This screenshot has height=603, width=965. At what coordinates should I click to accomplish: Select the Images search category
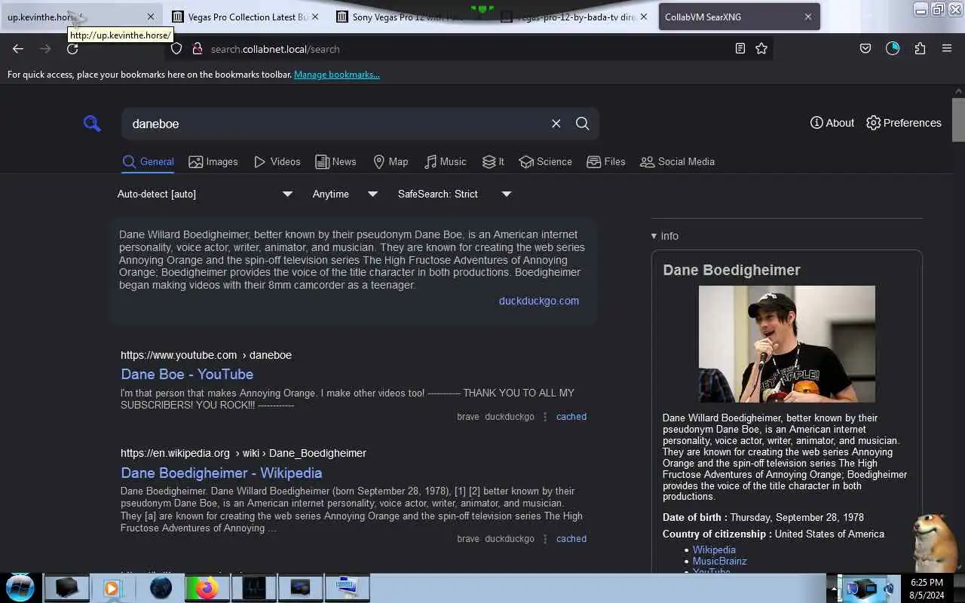pyautogui.click(x=213, y=161)
